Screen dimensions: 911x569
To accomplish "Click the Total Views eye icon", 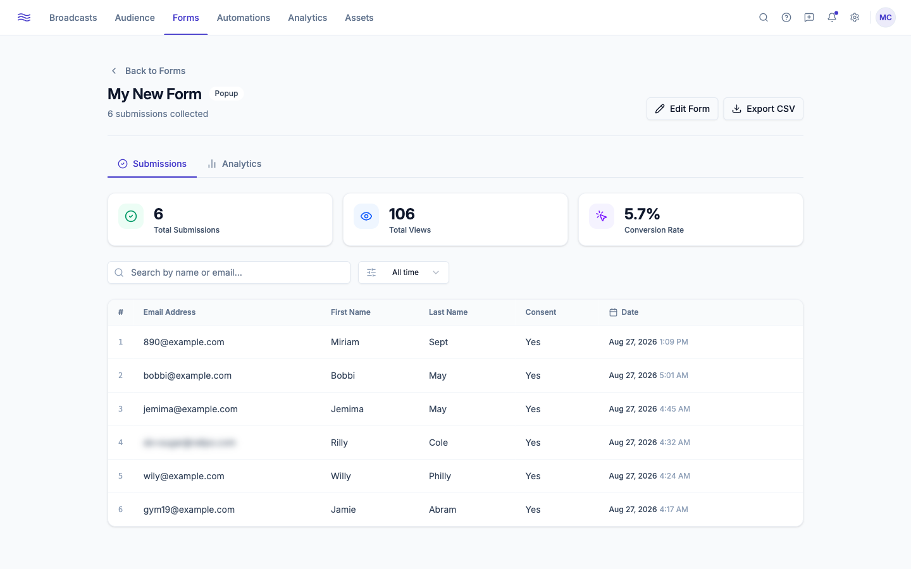I will tap(366, 216).
